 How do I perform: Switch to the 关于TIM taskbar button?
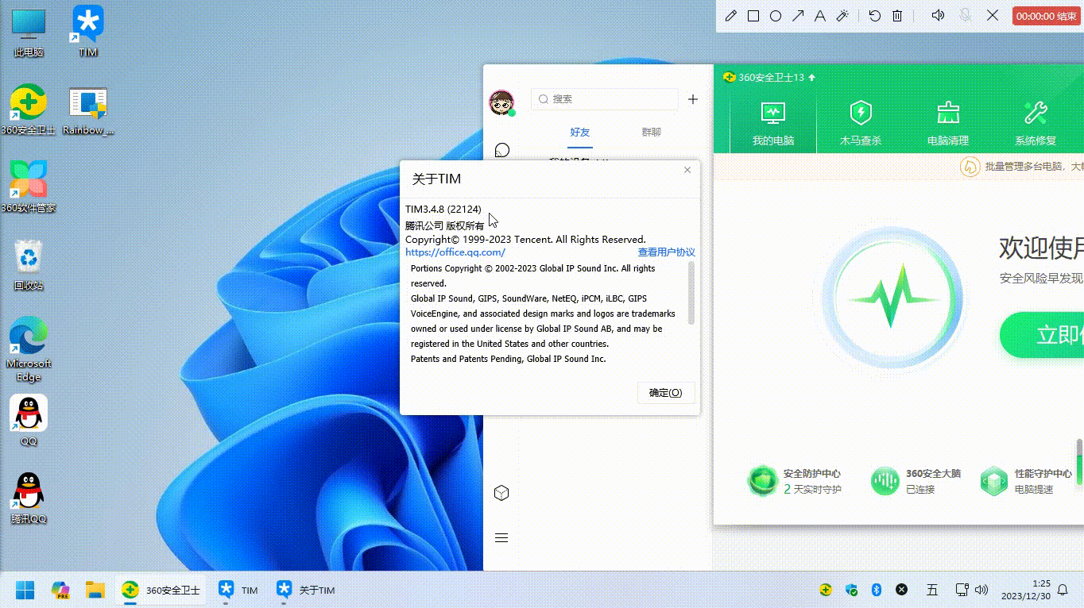click(306, 591)
